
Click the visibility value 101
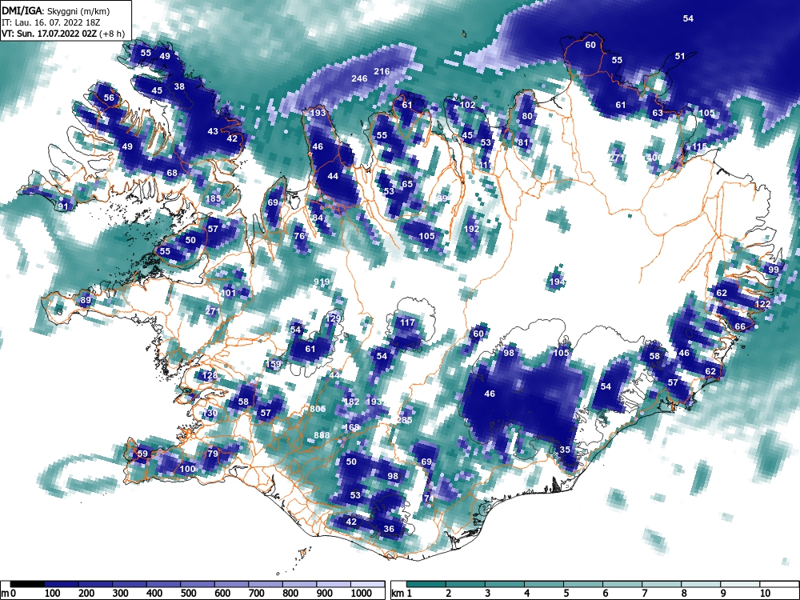228,293
